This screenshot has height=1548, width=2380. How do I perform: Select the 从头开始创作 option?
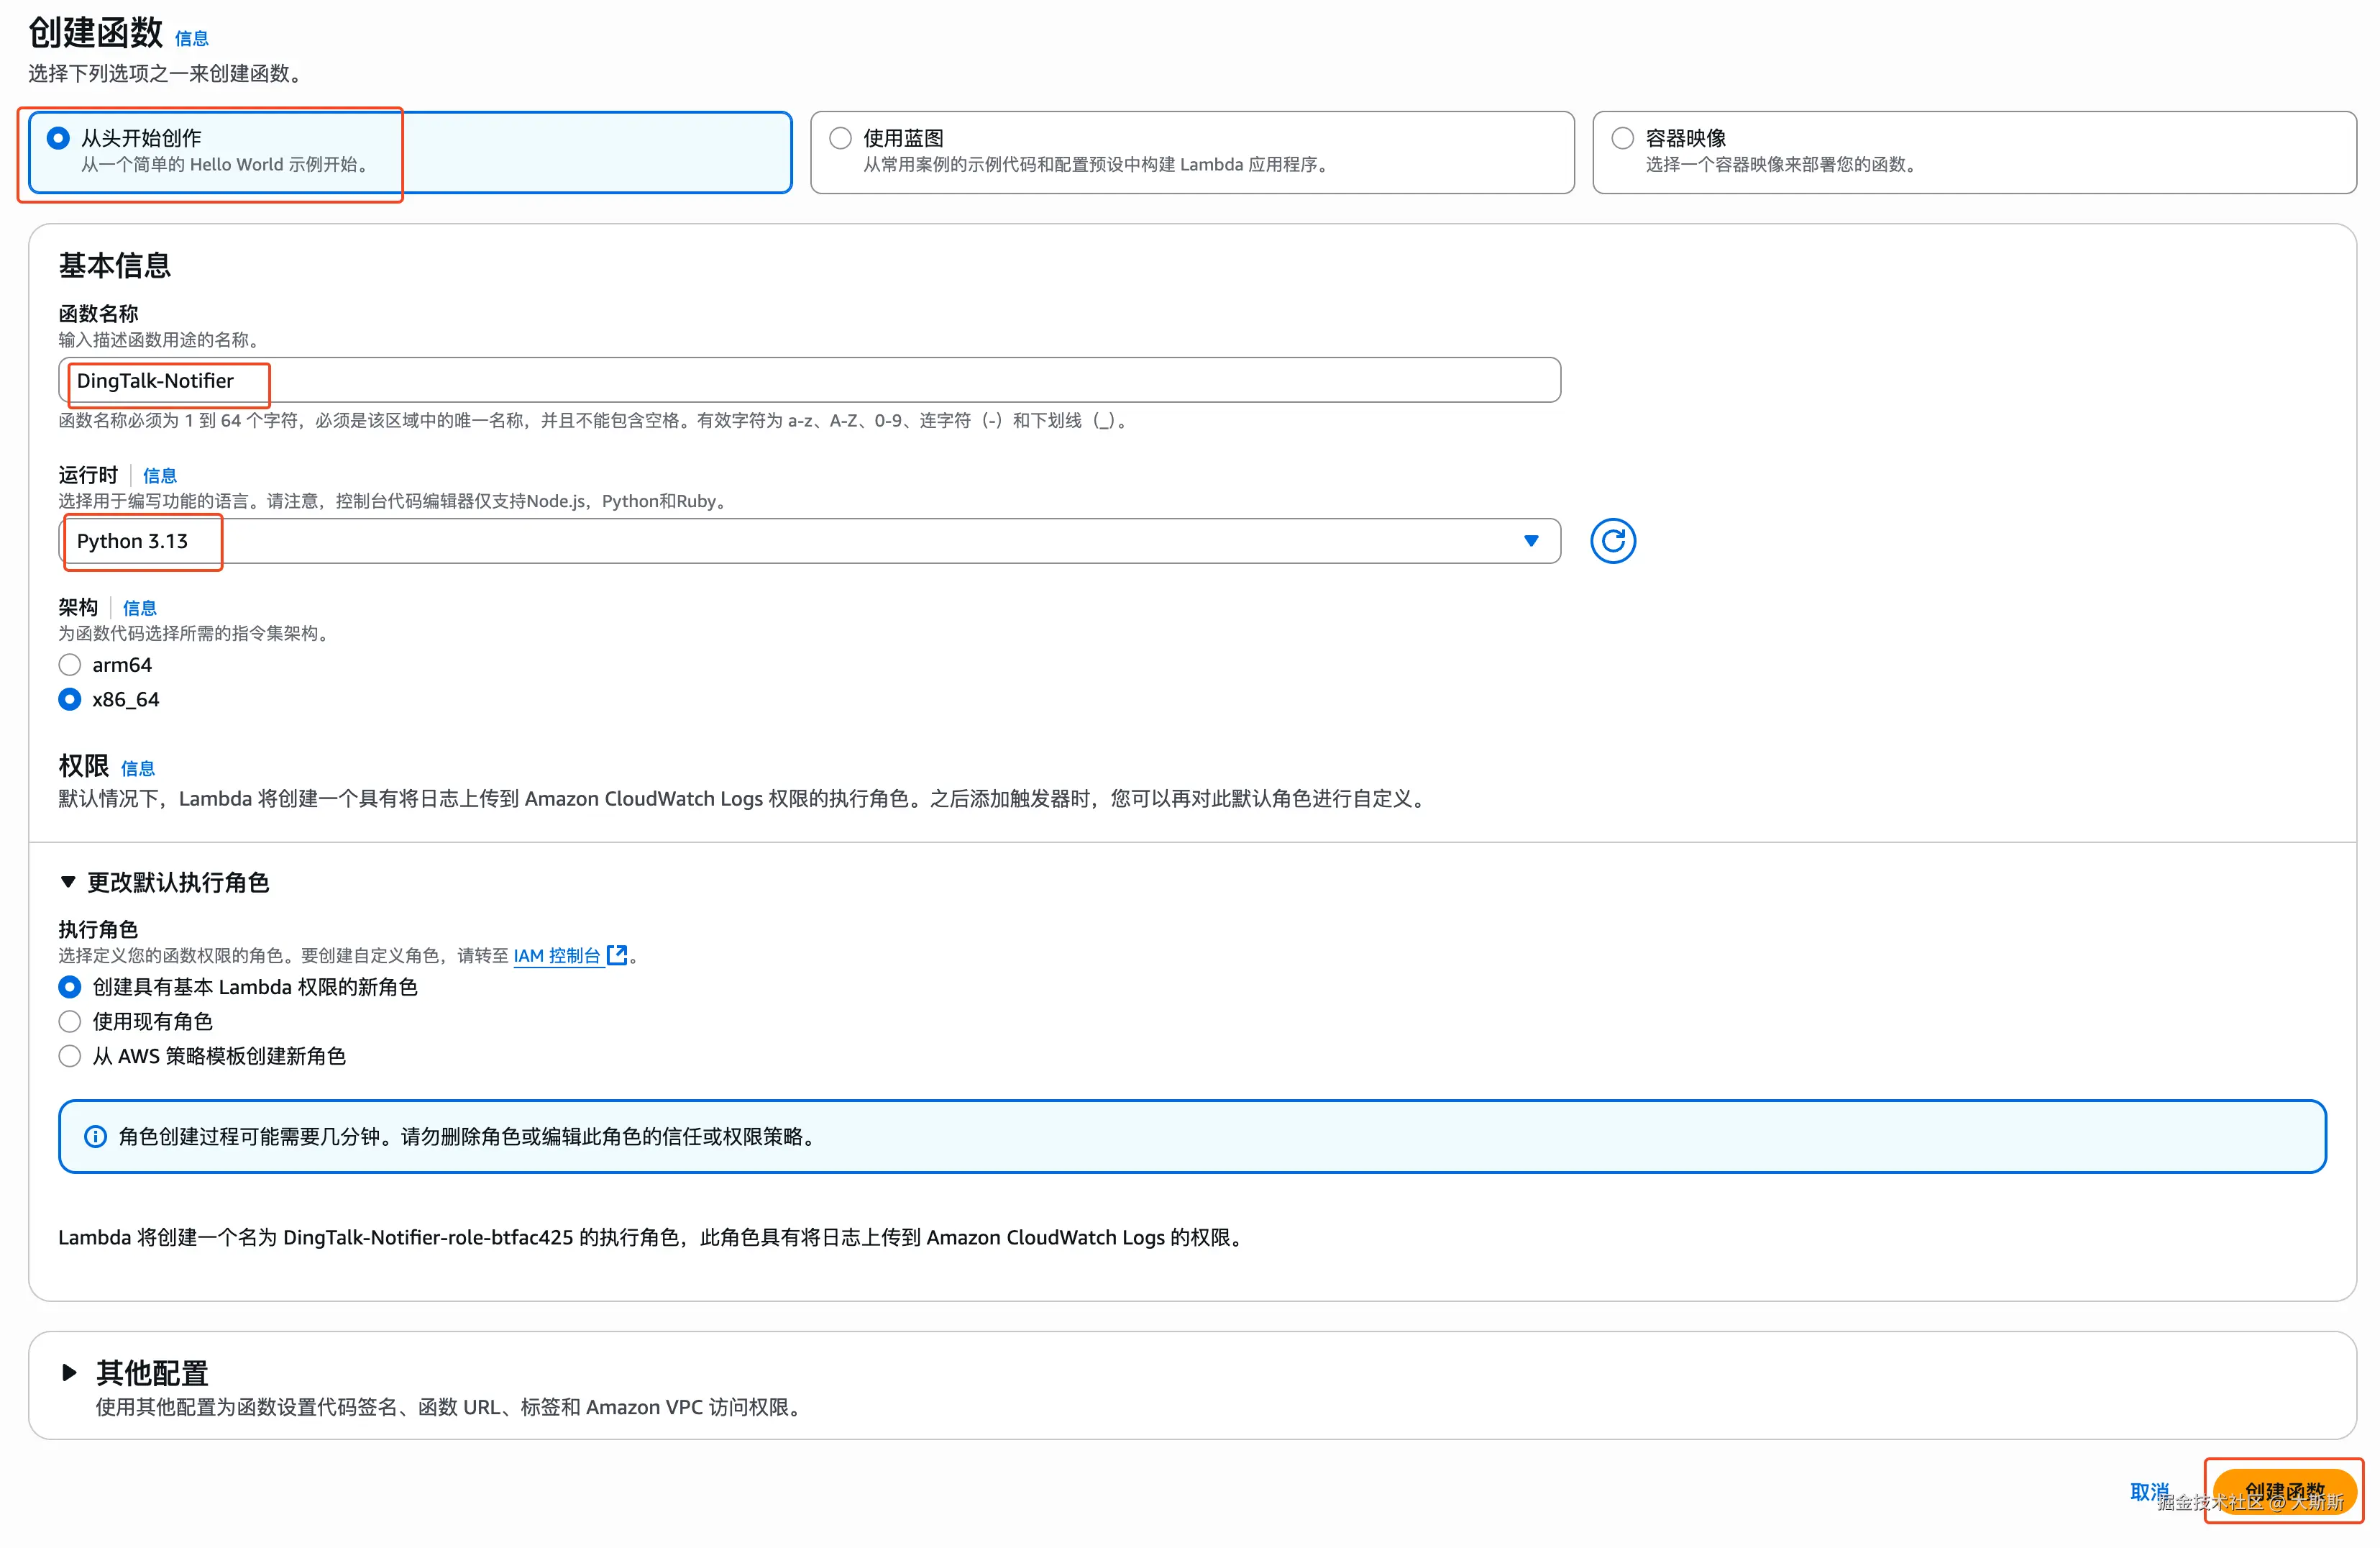pyautogui.click(x=59, y=138)
